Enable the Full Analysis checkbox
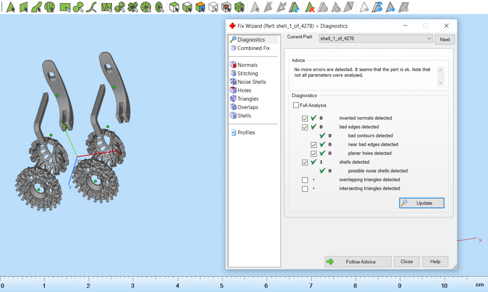488x292 pixels. click(x=296, y=106)
